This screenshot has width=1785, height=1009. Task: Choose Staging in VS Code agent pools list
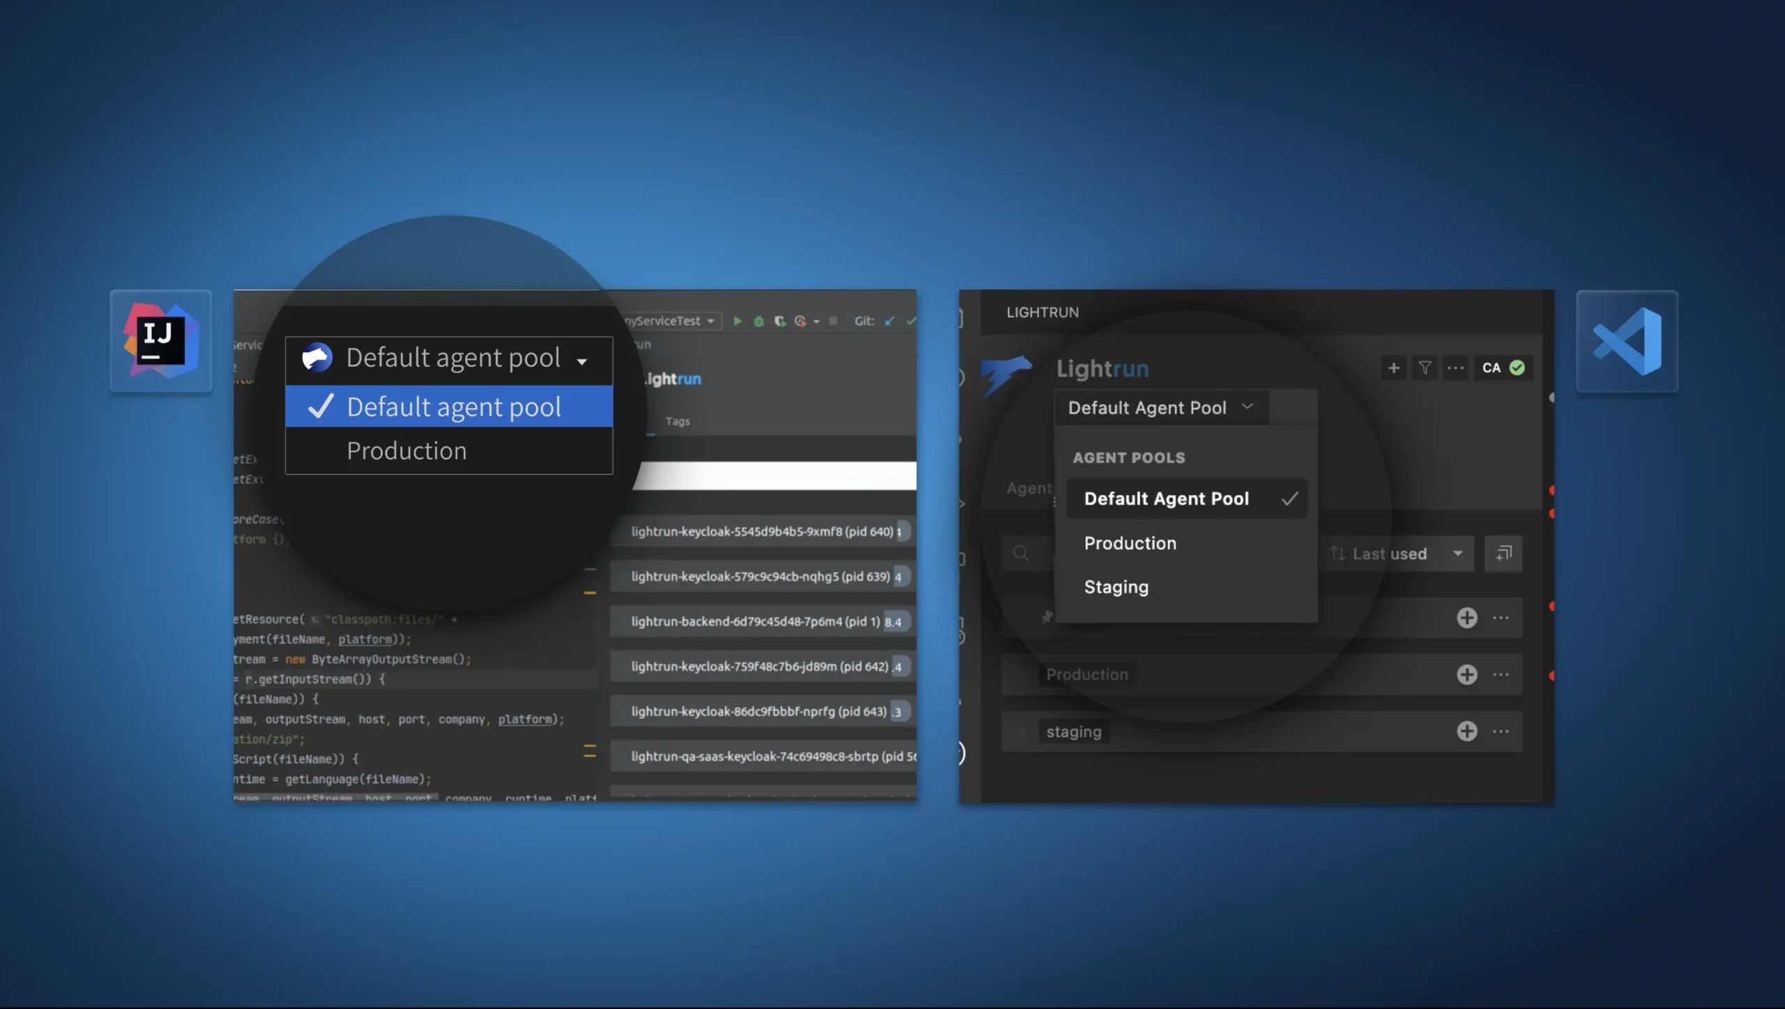[1187, 586]
